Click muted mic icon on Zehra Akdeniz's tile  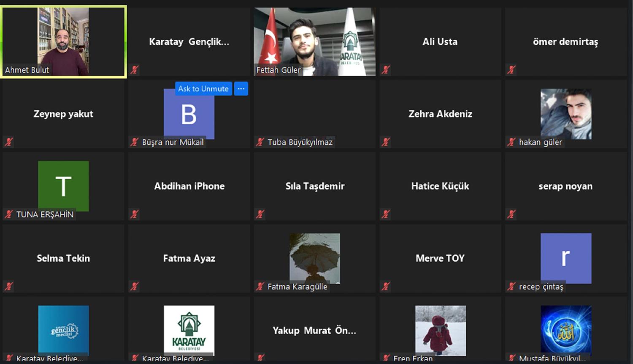click(x=386, y=142)
